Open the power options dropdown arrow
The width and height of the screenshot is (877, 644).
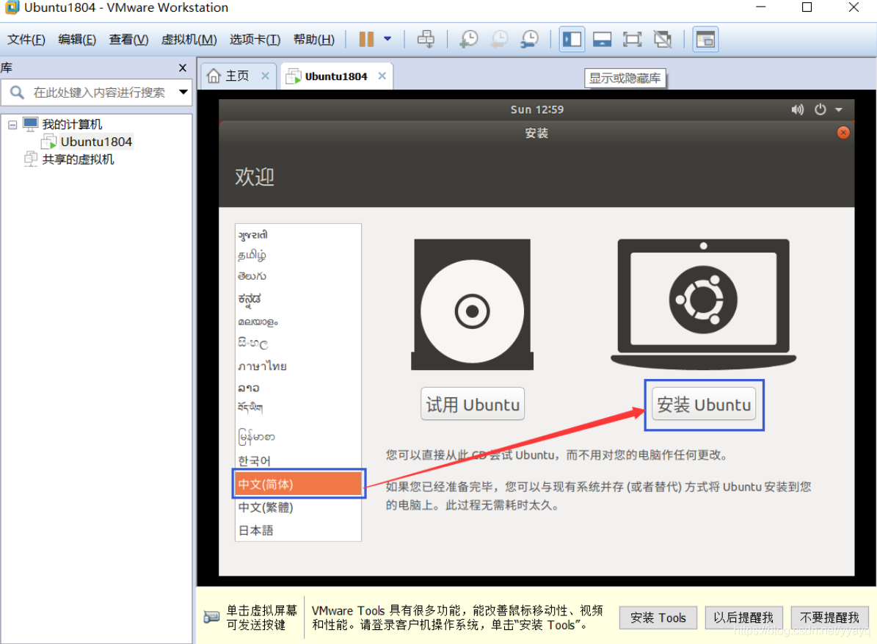pos(387,39)
